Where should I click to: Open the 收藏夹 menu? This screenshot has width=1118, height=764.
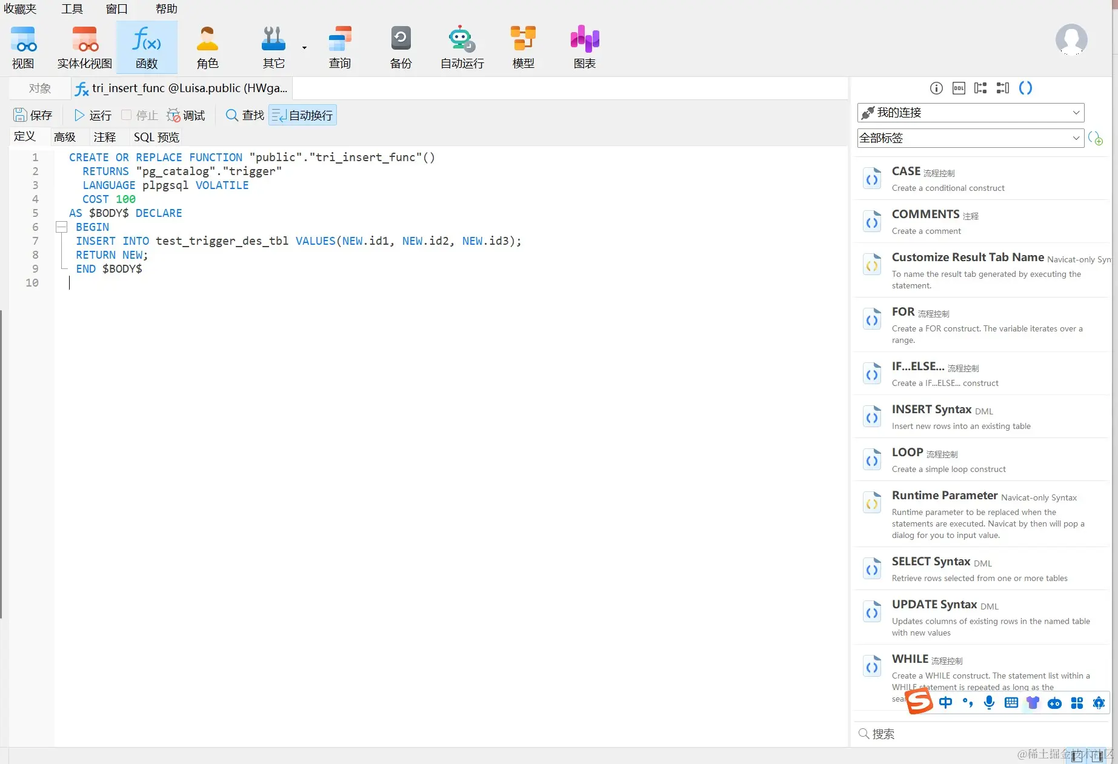point(21,9)
